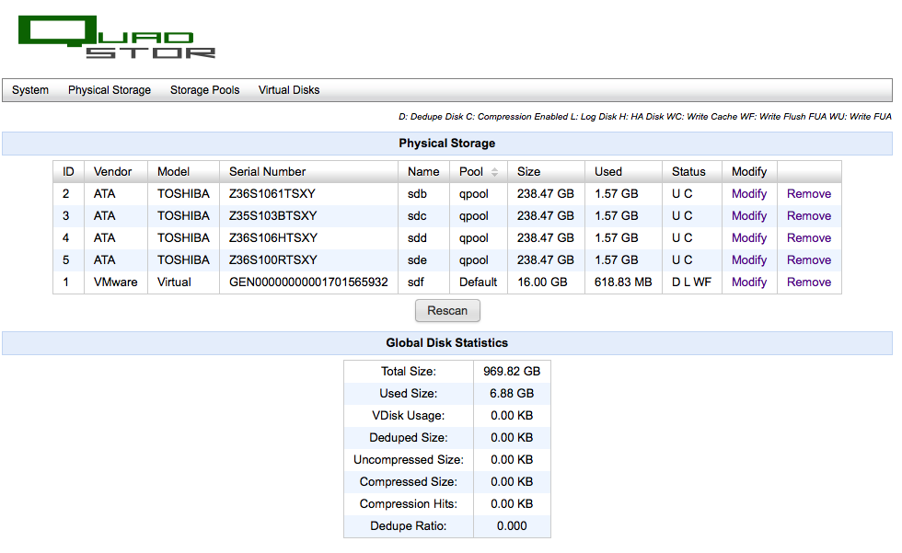Click the status flags legend text
Screen dimensions: 902x553
point(645,117)
